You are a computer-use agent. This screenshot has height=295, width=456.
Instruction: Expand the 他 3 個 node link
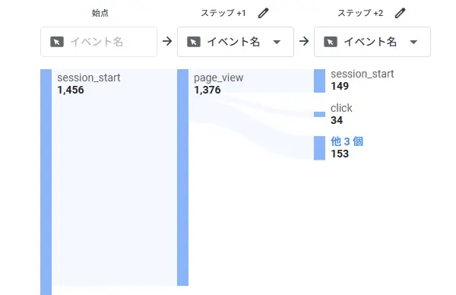[347, 141]
